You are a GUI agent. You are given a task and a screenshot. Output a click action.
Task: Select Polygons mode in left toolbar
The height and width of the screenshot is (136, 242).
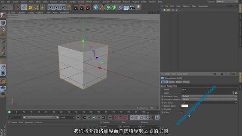point(3,54)
